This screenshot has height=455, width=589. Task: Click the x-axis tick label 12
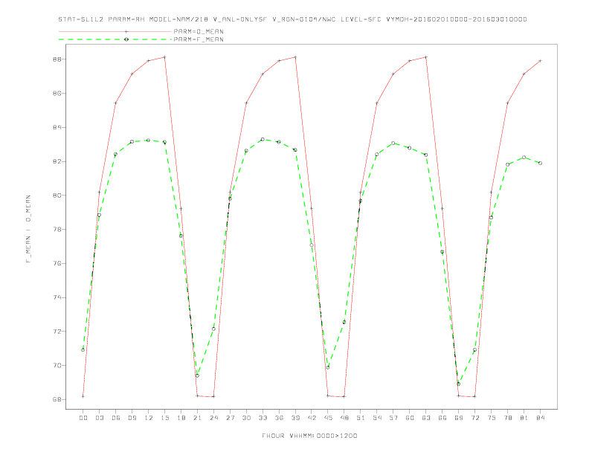click(x=149, y=418)
